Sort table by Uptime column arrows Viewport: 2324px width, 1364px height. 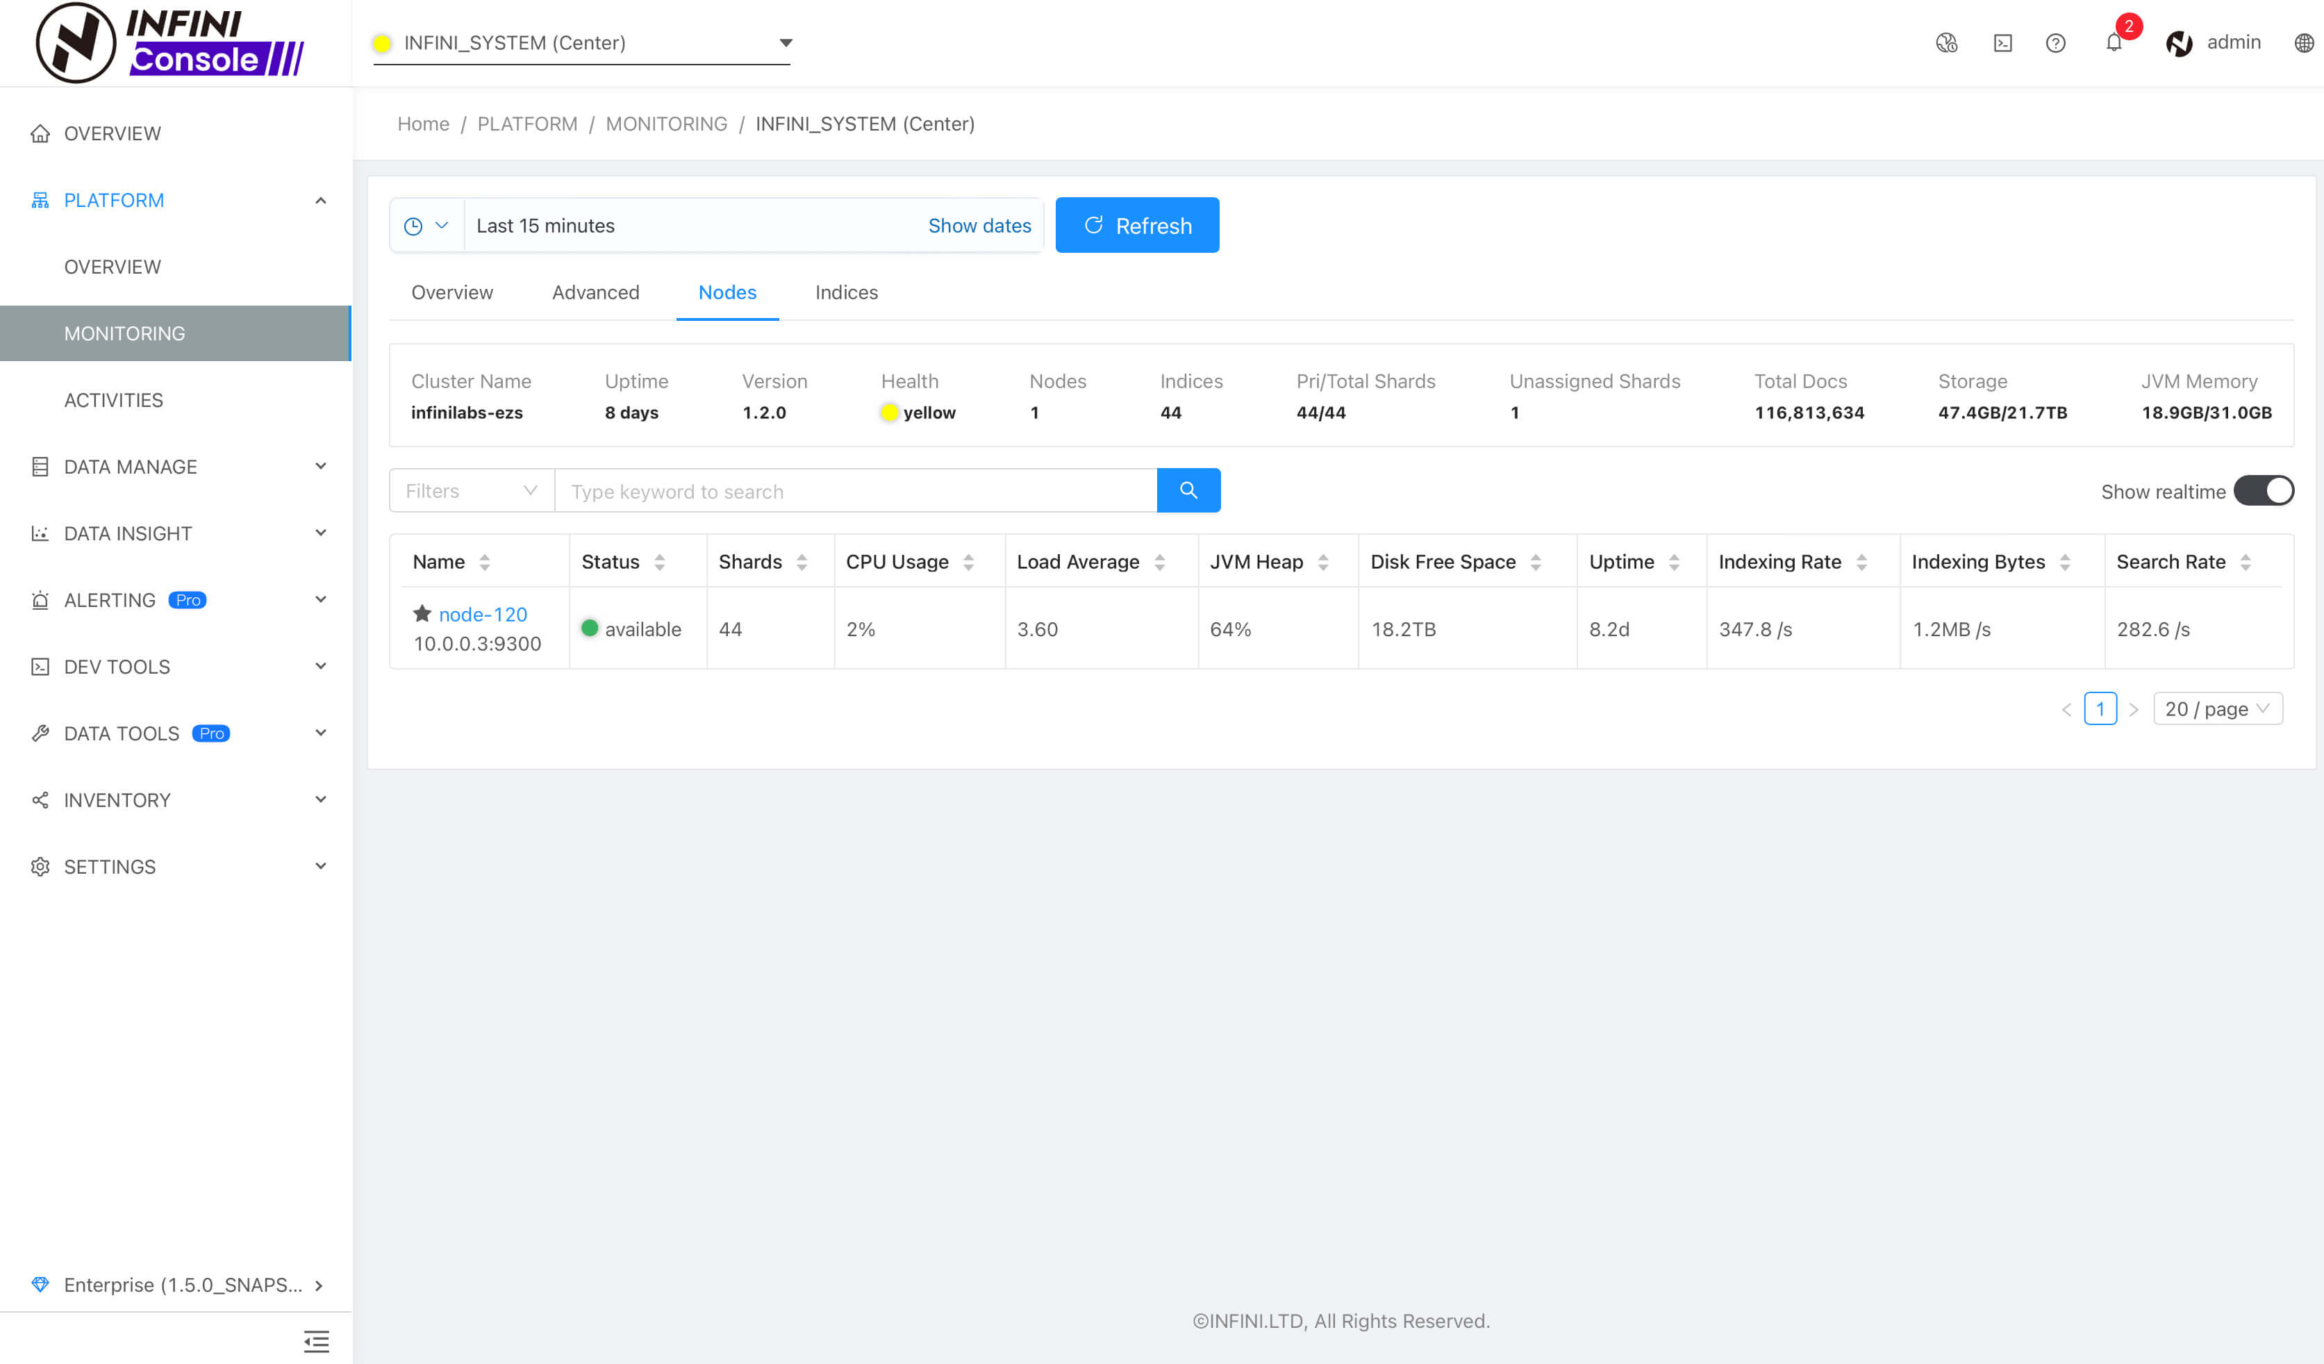tap(1674, 562)
